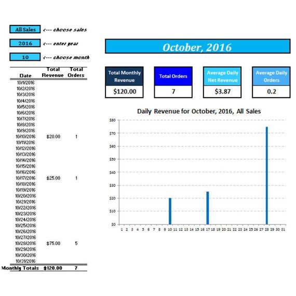Open the All Sales selection cell
The width and height of the screenshot is (296, 296).
point(25,30)
